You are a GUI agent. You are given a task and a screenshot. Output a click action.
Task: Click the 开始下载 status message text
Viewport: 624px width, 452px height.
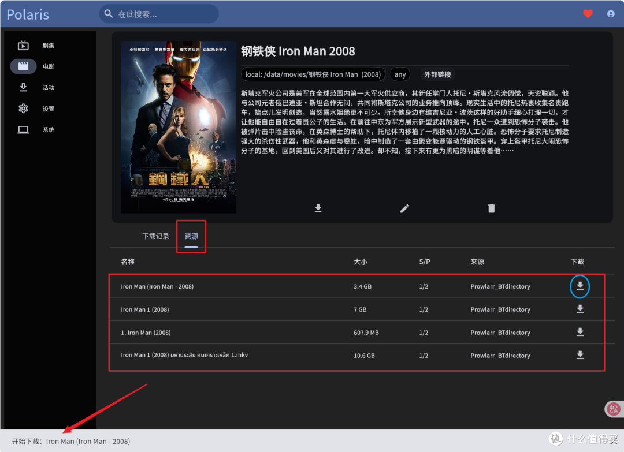pos(71,441)
